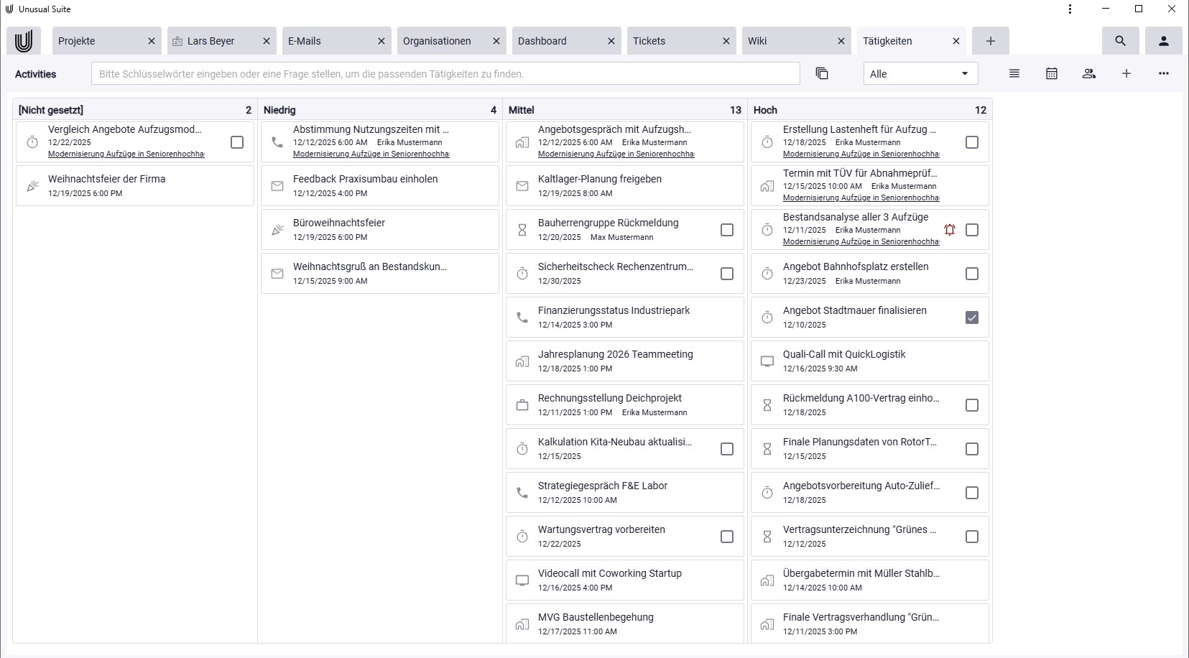Switch to the Dashboard tab

[x=542, y=41]
